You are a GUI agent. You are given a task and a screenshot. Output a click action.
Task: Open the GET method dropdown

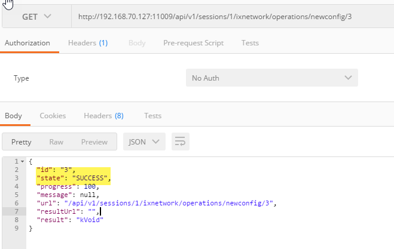(36, 16)
